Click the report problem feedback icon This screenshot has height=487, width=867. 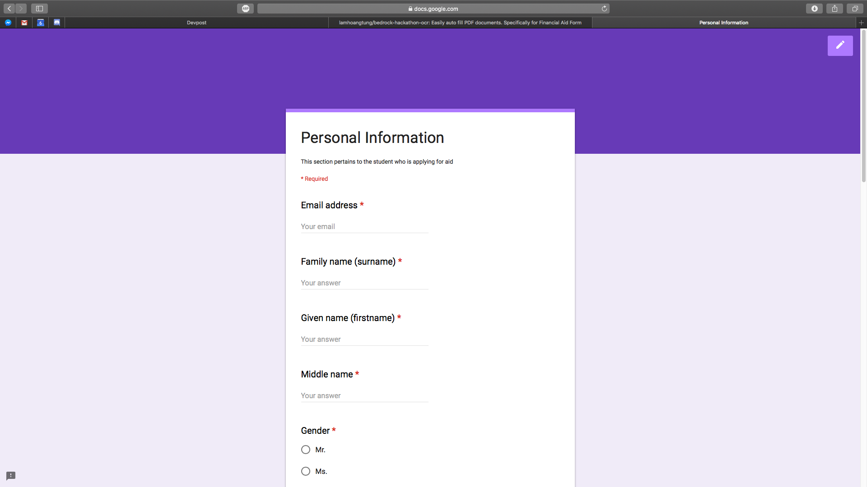coord(11,476)
